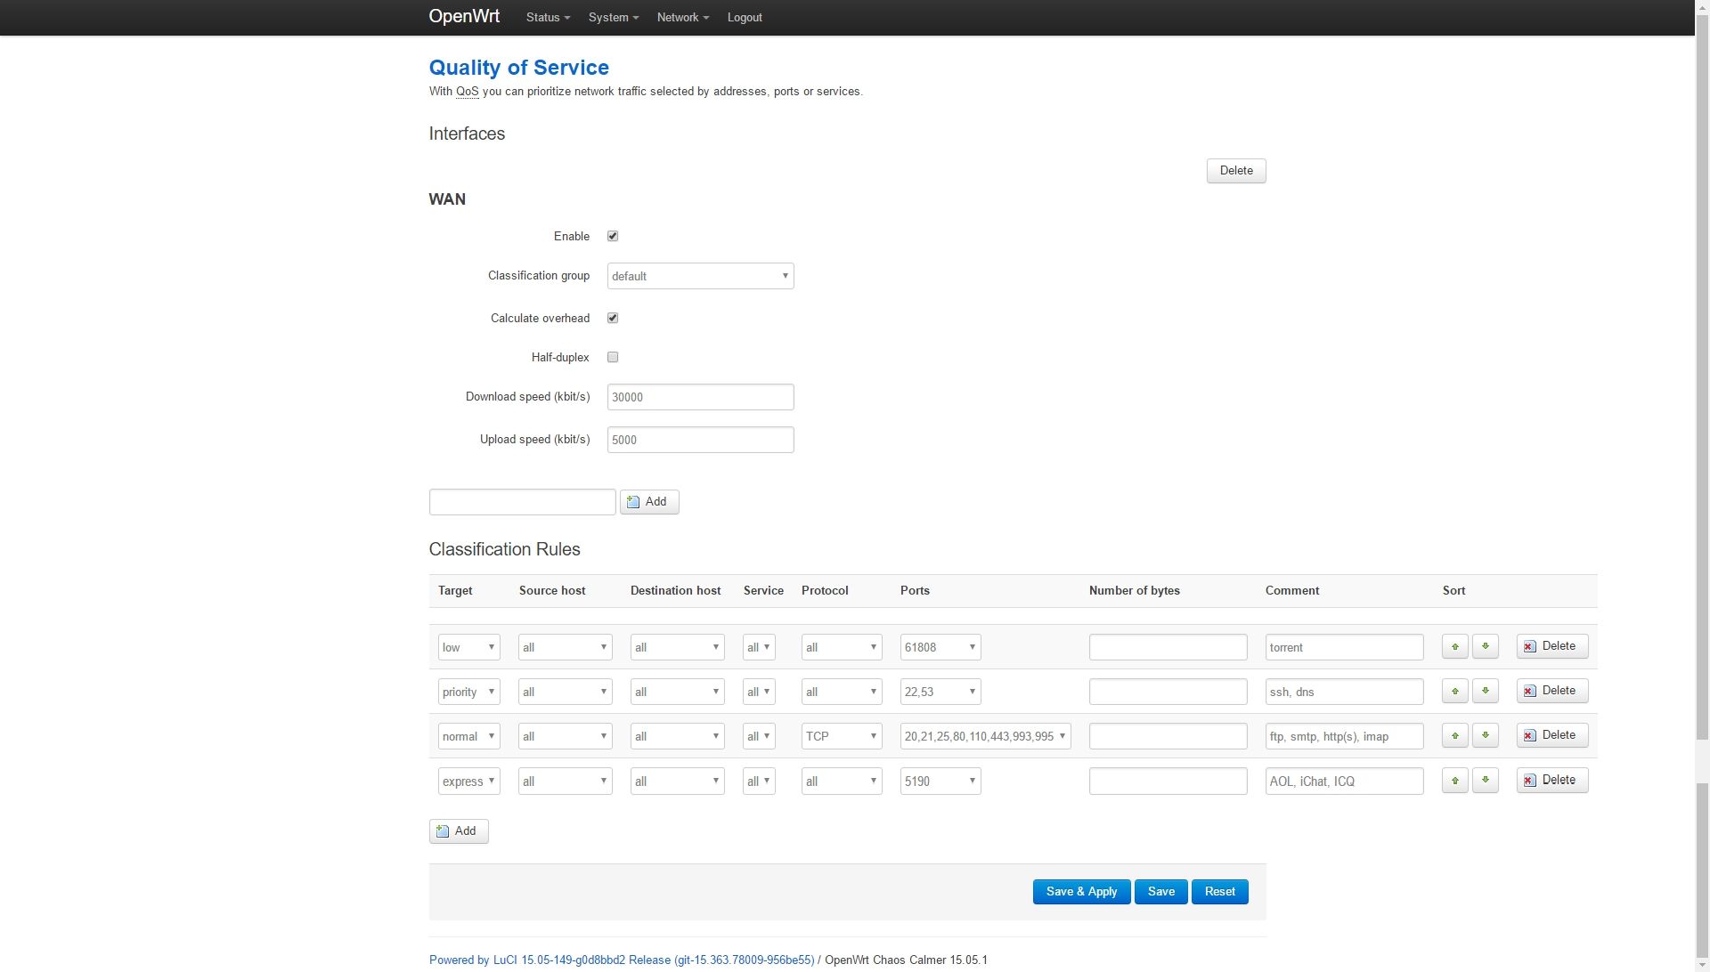Move the ssh, dns rule down
The height and width of the screenshot is (972, 1710).
[1485, 691]
